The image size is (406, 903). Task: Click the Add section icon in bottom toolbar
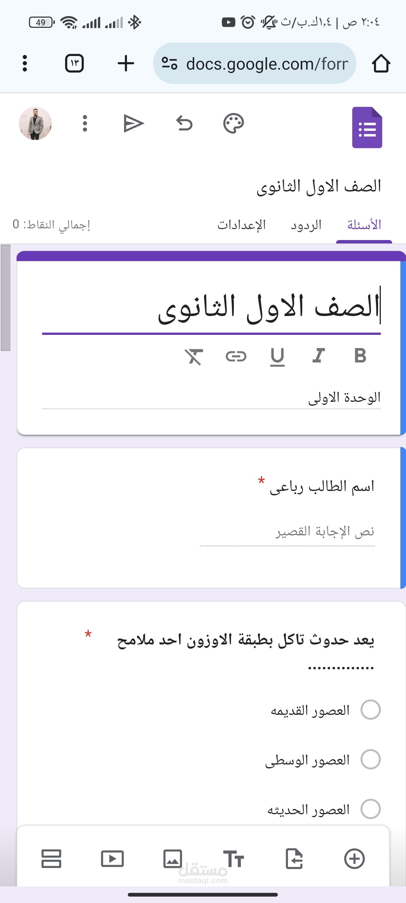click(x=52, y=859)
